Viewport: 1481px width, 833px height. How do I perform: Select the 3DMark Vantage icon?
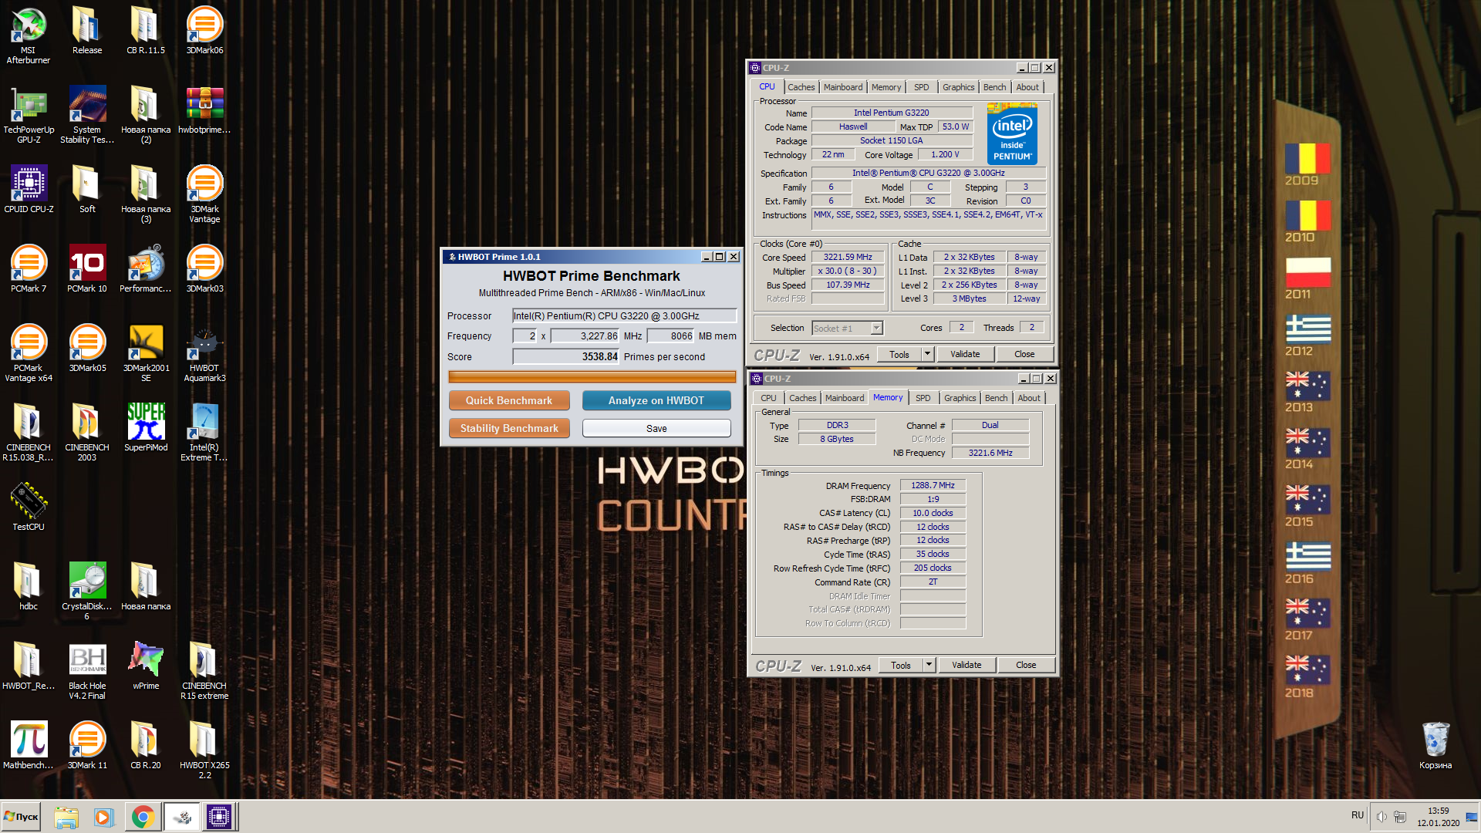point(204,194)
